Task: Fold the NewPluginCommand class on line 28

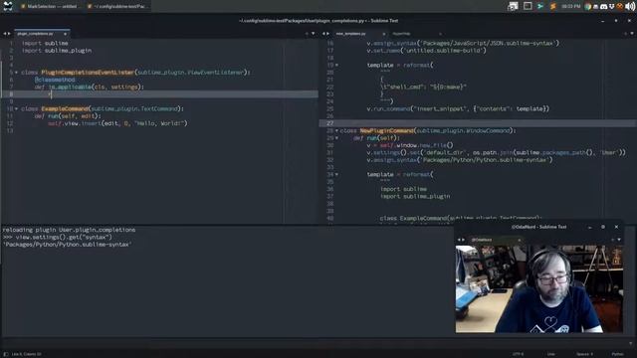Action: [336, 130]
